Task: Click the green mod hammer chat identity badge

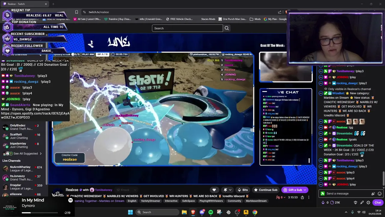Action: tap(323, 194)
